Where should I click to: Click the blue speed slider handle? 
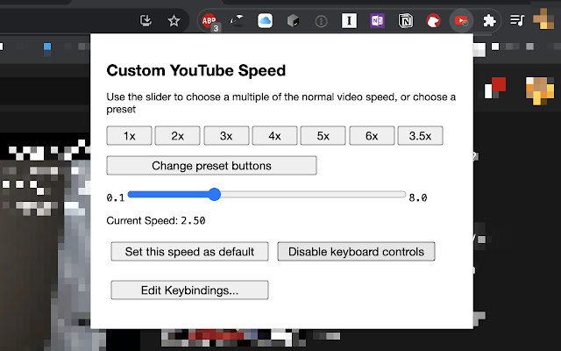[x=214, y=195]
